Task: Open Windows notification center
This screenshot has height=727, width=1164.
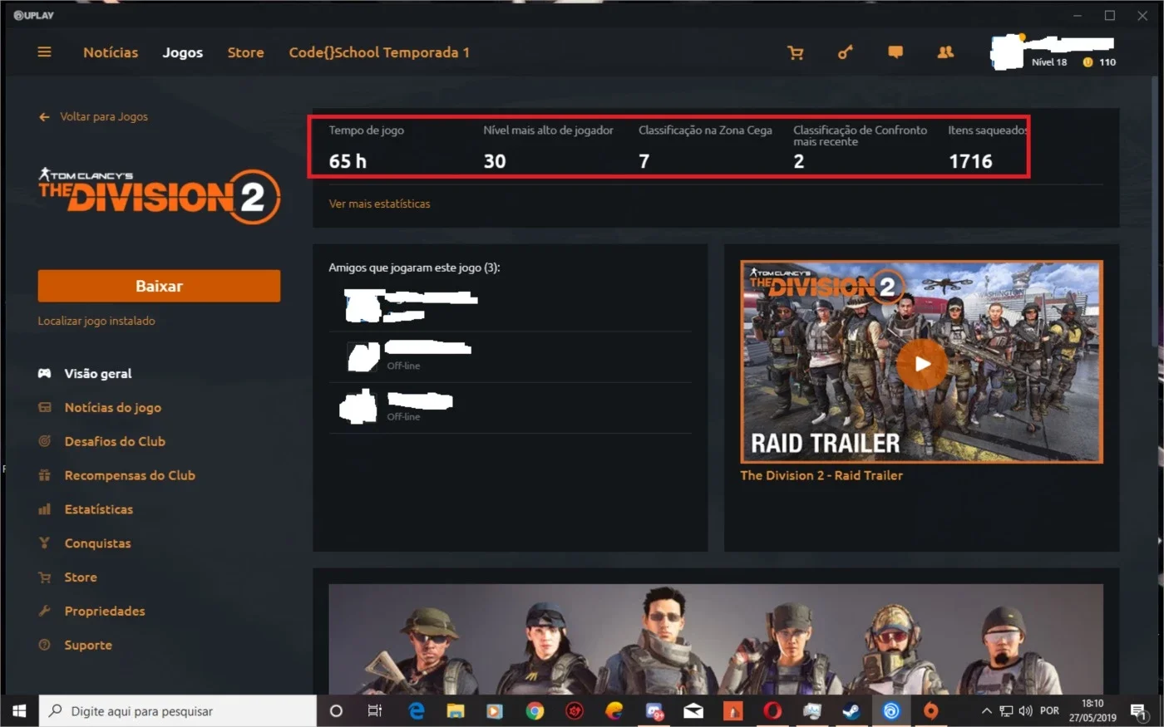Action: [x=1138, y=710]
